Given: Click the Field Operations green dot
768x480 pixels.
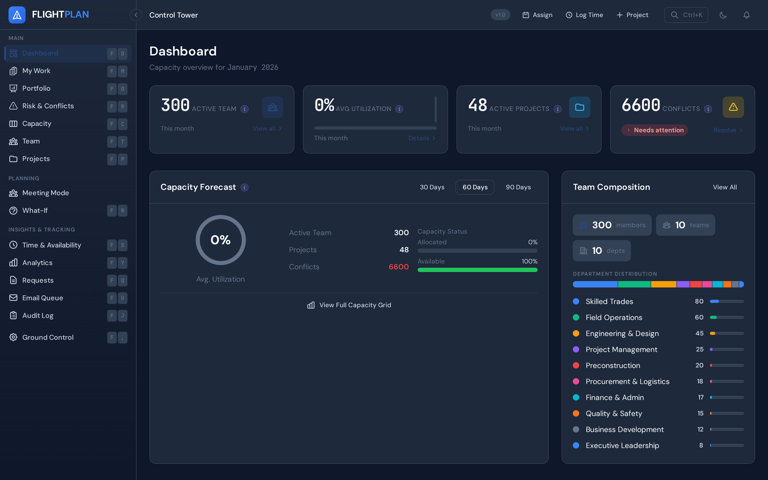Looking at the screenshot, I should coord(576,317).
